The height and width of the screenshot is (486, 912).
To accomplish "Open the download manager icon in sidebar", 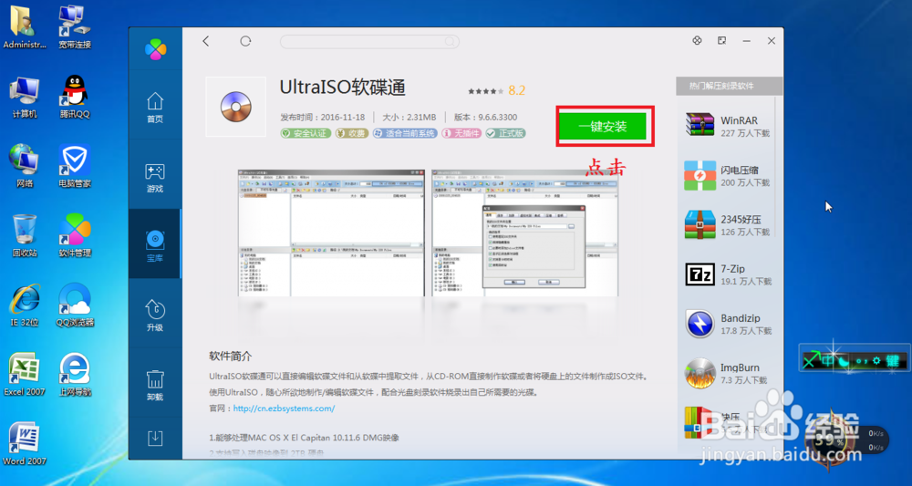I will click(155, 439).
